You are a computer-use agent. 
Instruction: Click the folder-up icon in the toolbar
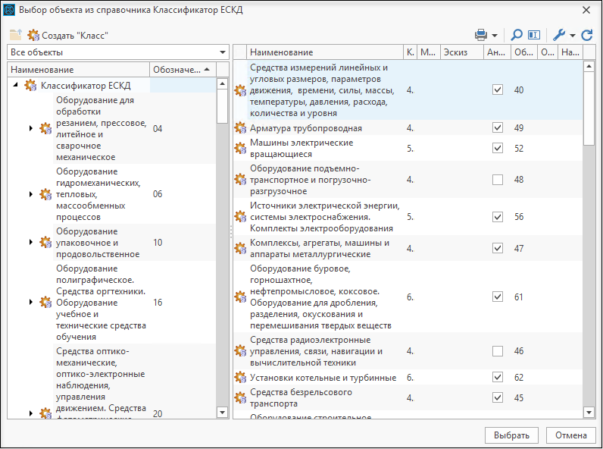coord(16,35)
